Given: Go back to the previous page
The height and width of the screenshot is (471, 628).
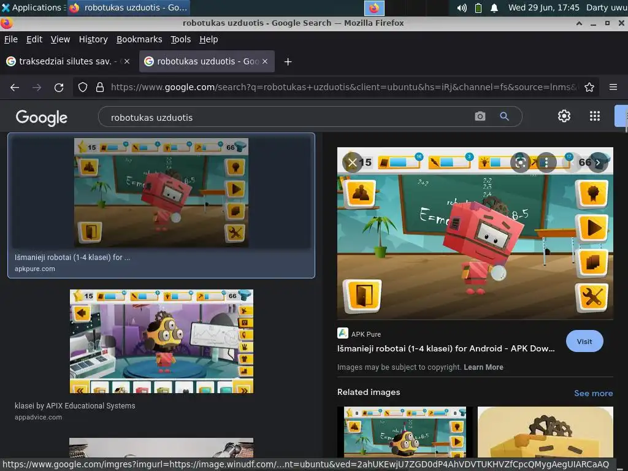Looking at the screenshot, I should point(15,87).
